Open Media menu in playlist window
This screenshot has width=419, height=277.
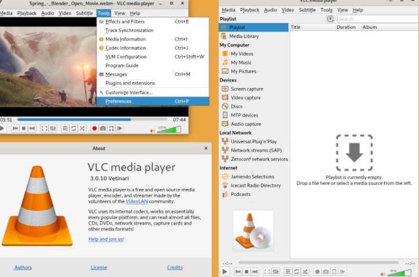[x=229, y=10]
